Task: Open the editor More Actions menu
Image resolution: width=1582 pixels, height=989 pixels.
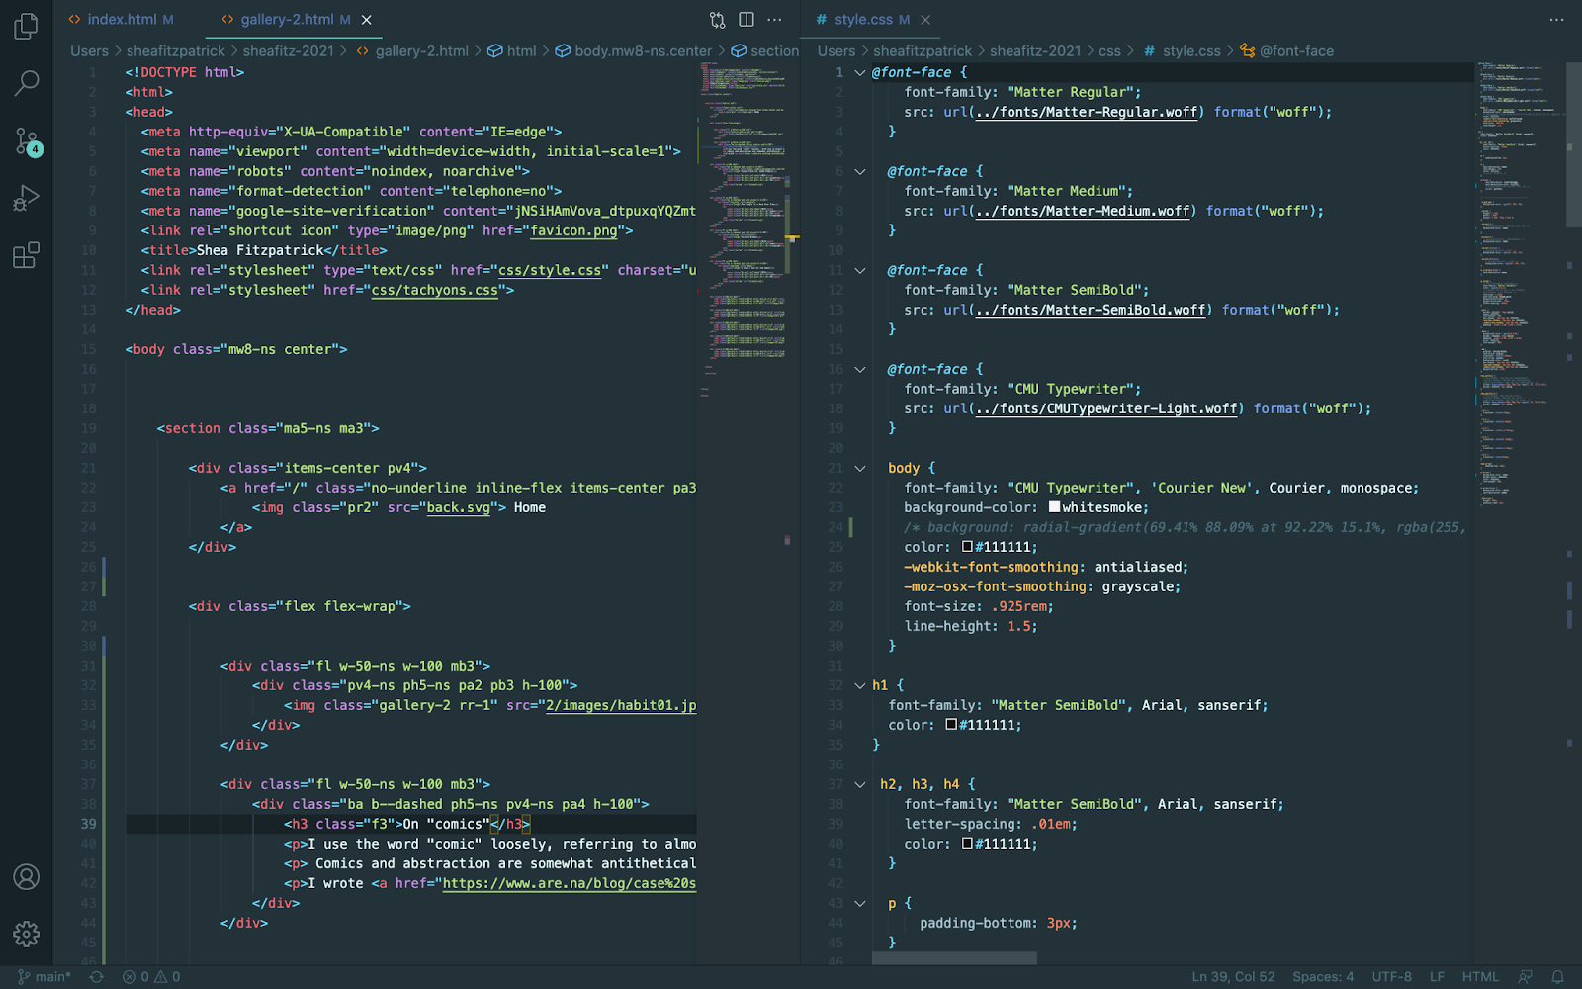Action: tap(774, 19)
